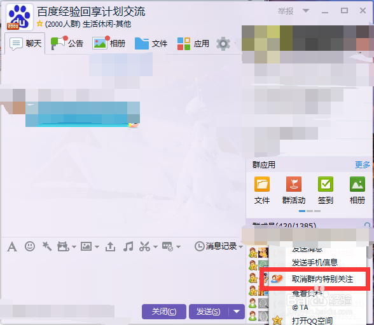
Task: Click the send picture icon
Action: [86, 246]
